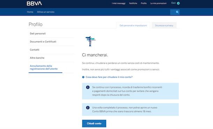The height and width of the screenshot is (129, 213).
Task: Click the Esci arrow icon
Action: pos(178,3)
